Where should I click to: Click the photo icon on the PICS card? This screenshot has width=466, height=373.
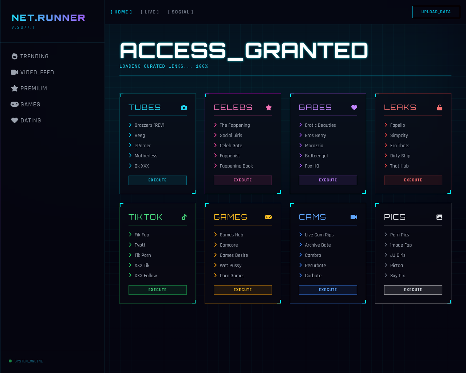point(439,216)
